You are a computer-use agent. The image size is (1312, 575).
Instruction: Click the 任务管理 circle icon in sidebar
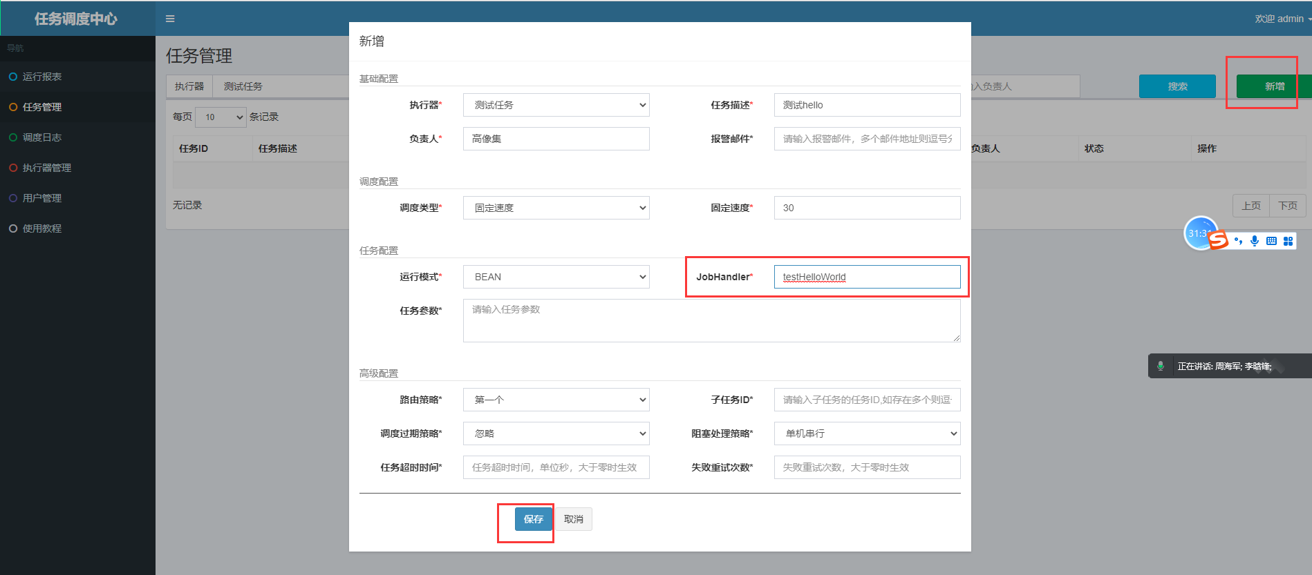point(13,107)
